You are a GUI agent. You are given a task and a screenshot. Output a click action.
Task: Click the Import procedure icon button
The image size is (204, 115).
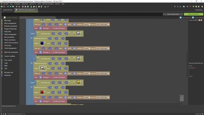point(193,18)
